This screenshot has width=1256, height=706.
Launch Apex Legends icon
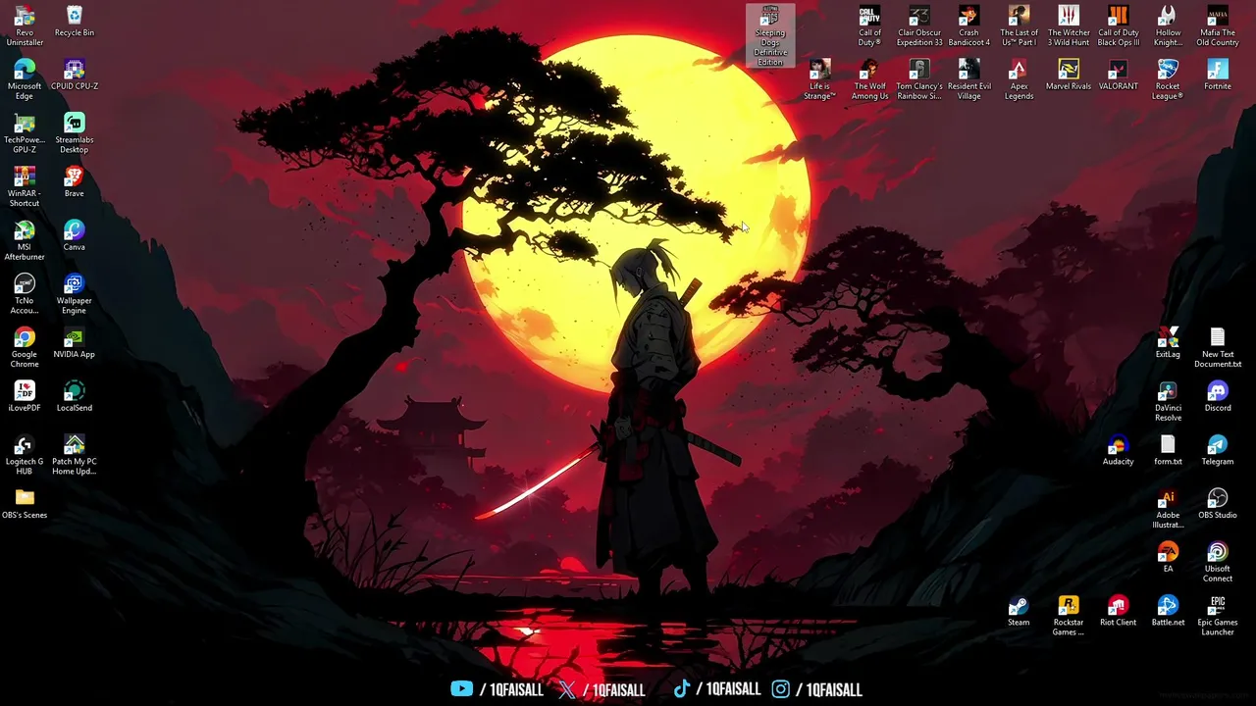1019,79
